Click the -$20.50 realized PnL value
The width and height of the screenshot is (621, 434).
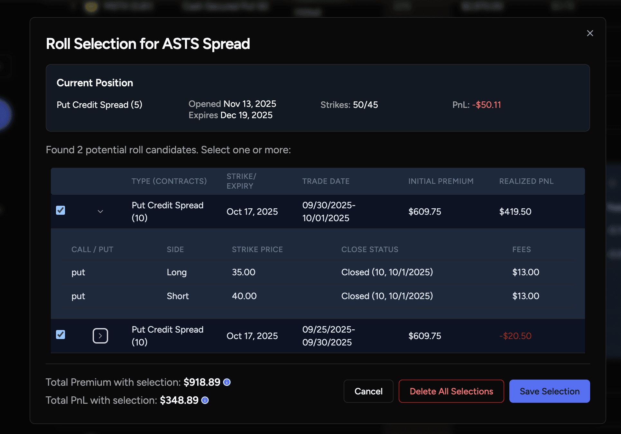pos(515,336)
